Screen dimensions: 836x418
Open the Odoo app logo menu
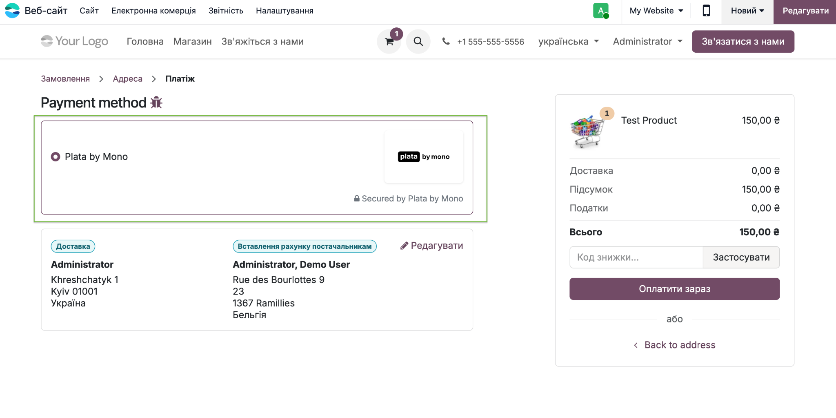click(x=12, y=11)
